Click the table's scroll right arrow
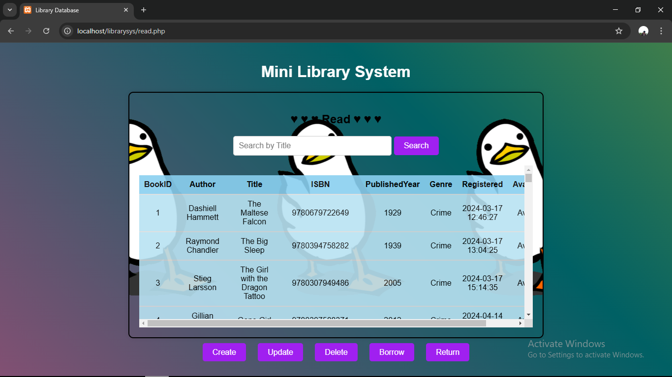This screenshot has height=377, width=672. (x=520, y=323)
